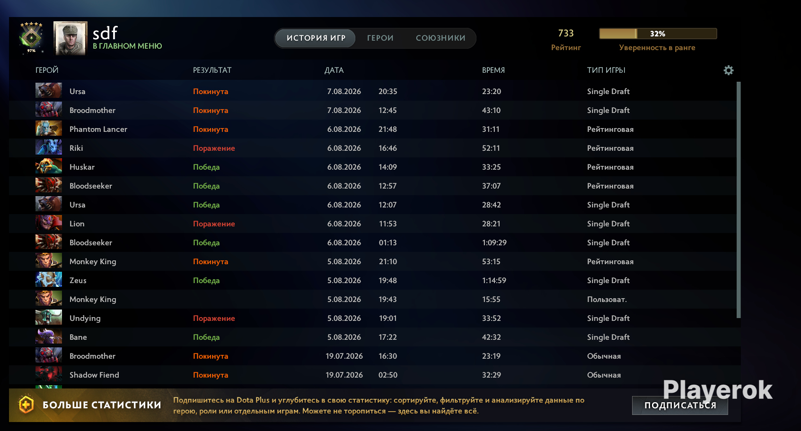Screen dimensions: 801x431
Task: Open the Союзники tab
Action: [x=440, y=38]
